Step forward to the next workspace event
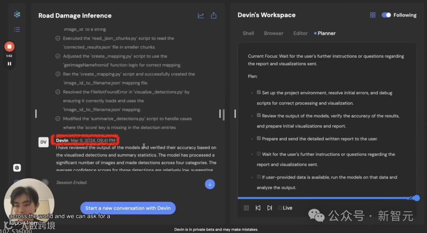Viewport: 427px width, 233px height. 270,208
